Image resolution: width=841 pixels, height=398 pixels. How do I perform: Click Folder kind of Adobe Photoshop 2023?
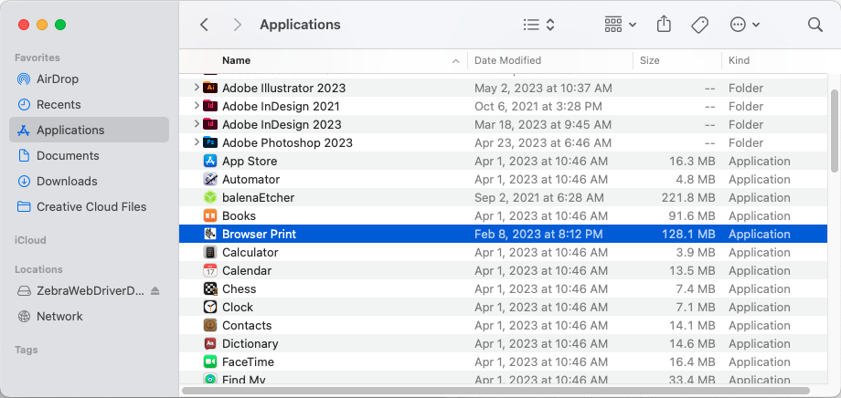pos(746,143)
